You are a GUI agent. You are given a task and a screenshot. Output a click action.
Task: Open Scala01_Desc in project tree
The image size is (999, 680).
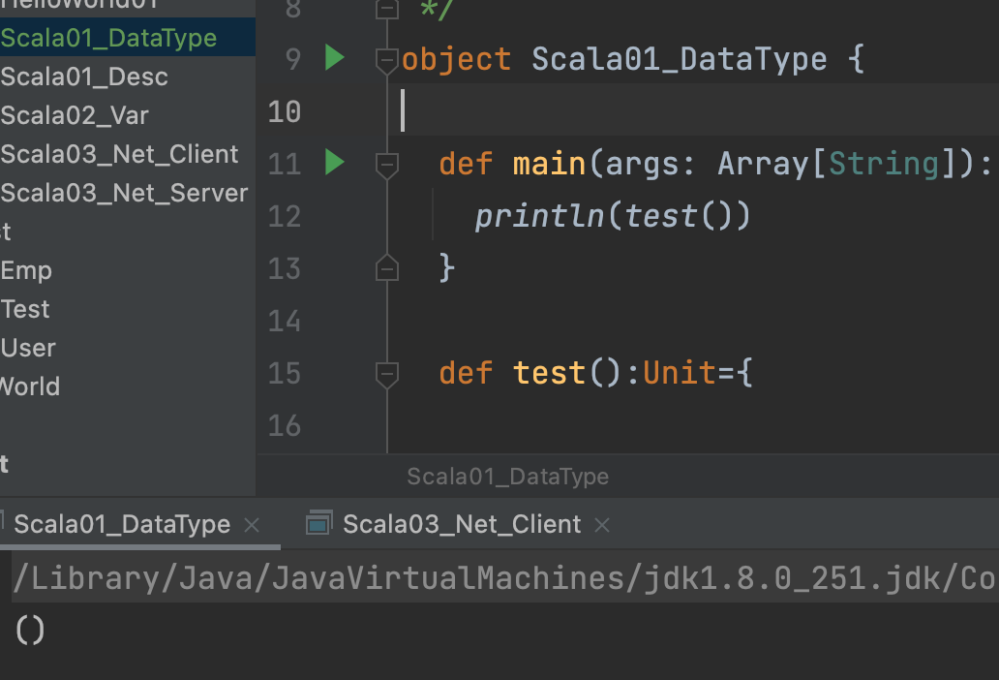pos(84,77)
